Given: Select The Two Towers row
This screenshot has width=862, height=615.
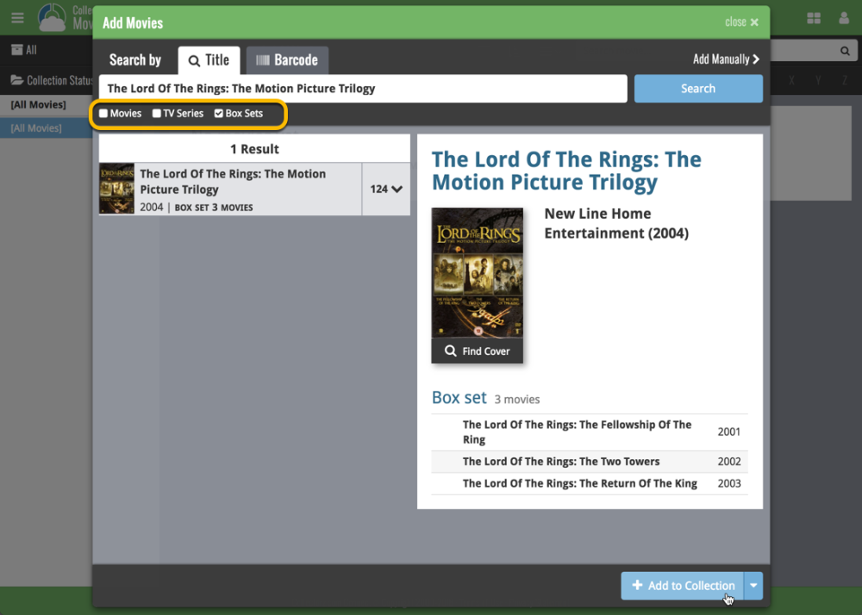Looking at the screenshot, I should (x=590, y=462).
